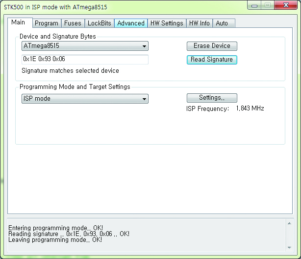Select the Advanced tab

pos(131,23)
